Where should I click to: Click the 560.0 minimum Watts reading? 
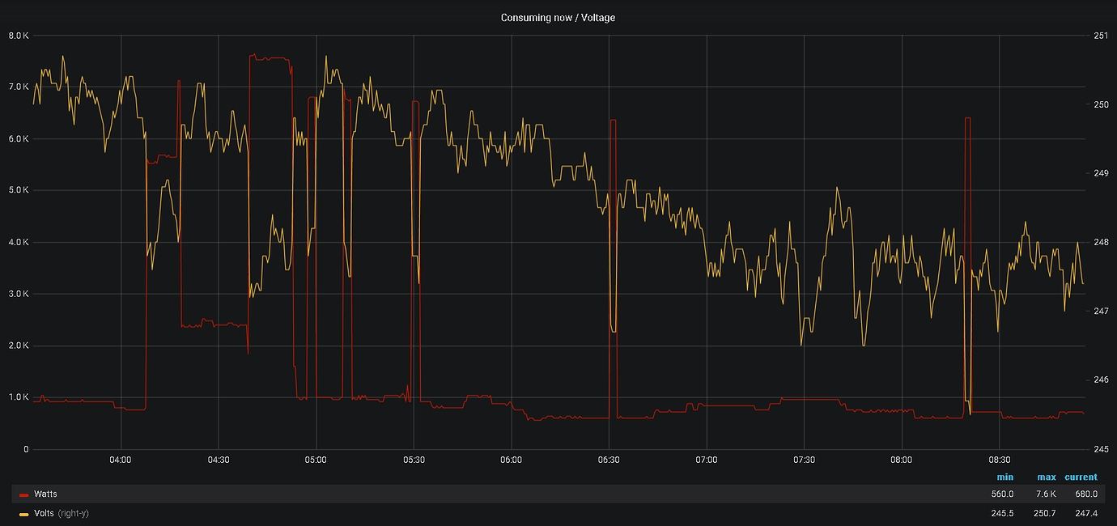coord(1003,494)
